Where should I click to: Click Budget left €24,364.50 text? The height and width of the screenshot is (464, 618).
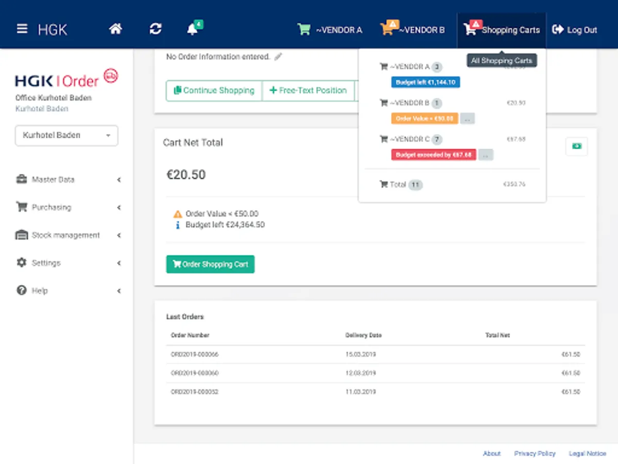point(225,225)
